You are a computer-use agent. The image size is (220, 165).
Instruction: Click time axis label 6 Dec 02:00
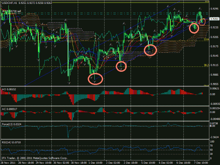coord(166,163)
